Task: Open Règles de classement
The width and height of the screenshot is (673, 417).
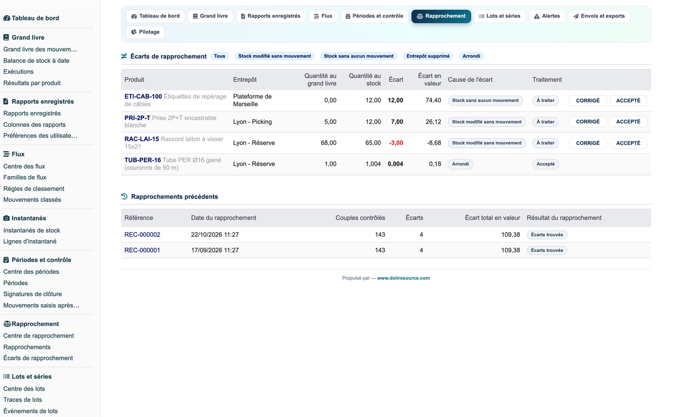Action: 34,189
